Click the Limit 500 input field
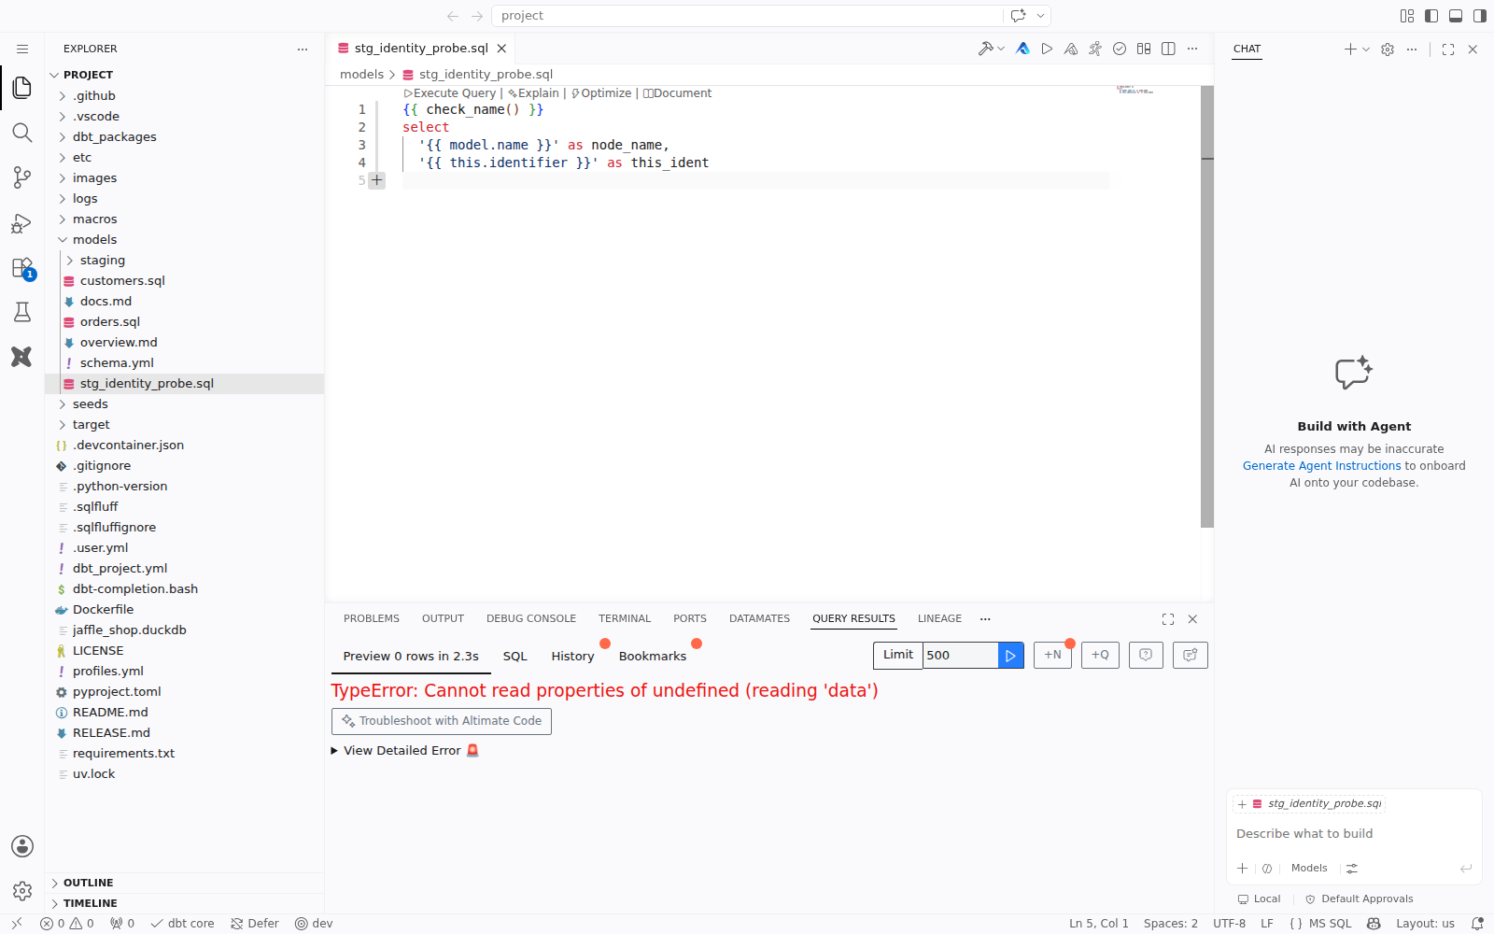This screenshot has width=1494, height=934. tap(960, 656)
